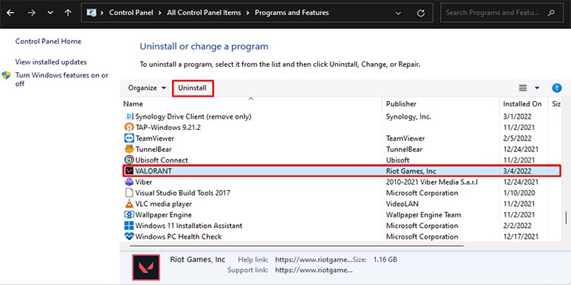
Task: Select the VLC media player cone icon
Action: [x=129, y=204]
